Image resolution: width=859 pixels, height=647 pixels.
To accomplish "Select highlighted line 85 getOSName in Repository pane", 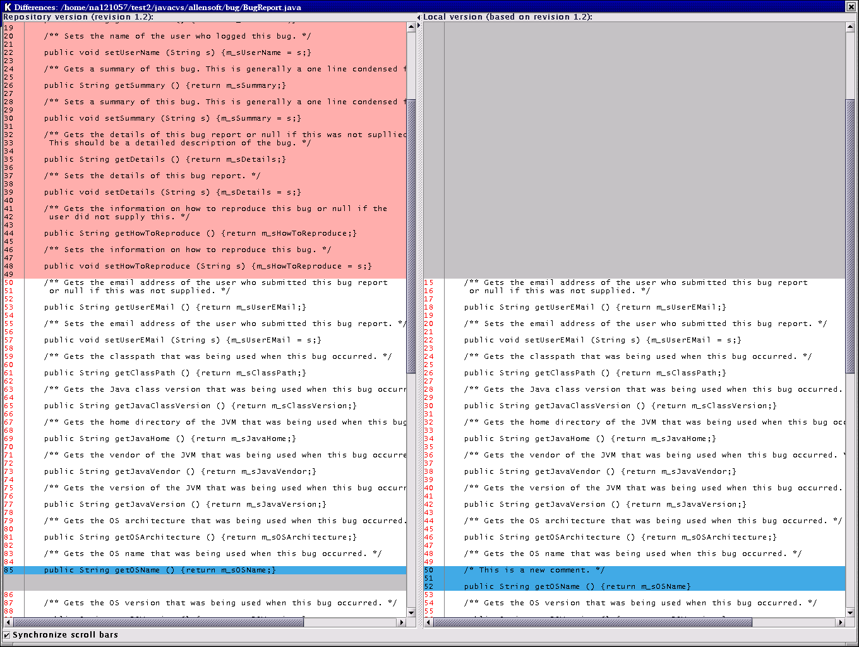I will point(160,570).
